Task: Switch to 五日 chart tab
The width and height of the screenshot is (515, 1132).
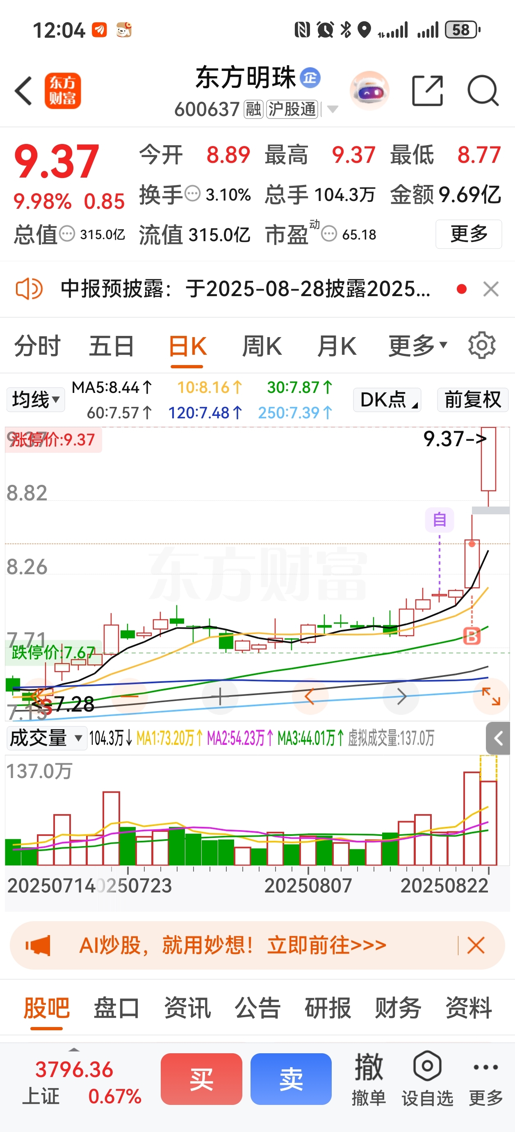Action: pyautogui.click(x=112, y=346)
